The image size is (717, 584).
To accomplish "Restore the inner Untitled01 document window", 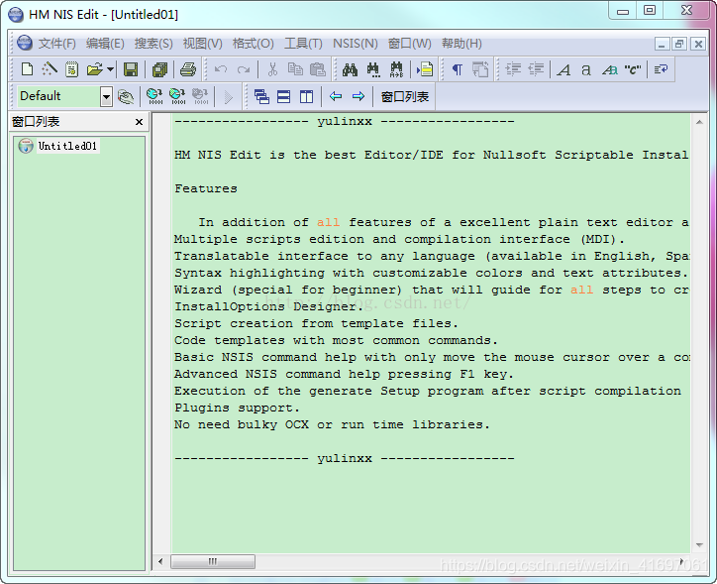I will (679, 44).
